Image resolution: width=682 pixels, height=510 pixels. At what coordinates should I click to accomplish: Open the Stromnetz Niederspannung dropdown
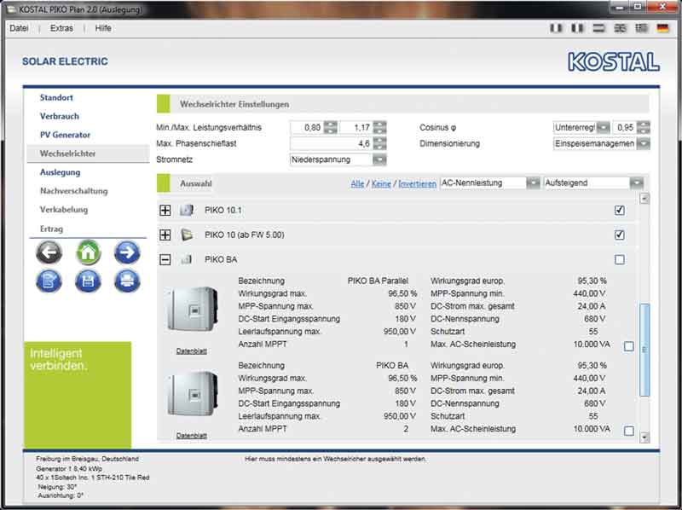pos(338,159)
